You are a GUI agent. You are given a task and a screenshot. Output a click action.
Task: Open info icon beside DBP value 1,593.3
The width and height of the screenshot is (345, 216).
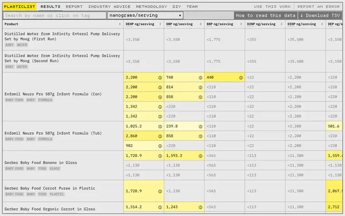click(x=201, y=156)
